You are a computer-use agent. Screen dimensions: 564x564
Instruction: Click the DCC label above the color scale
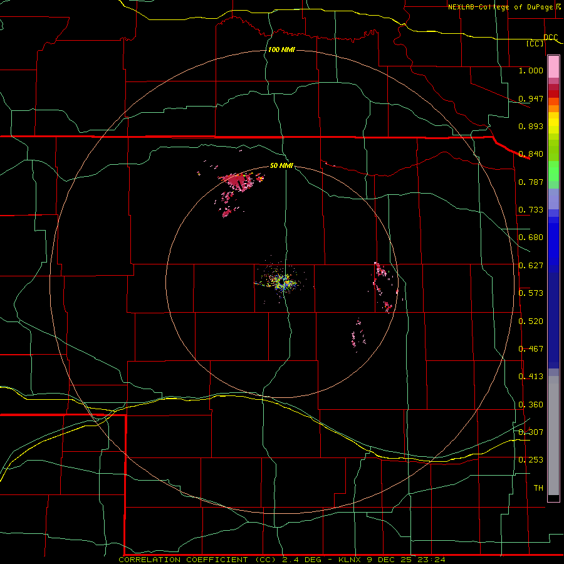551,37
